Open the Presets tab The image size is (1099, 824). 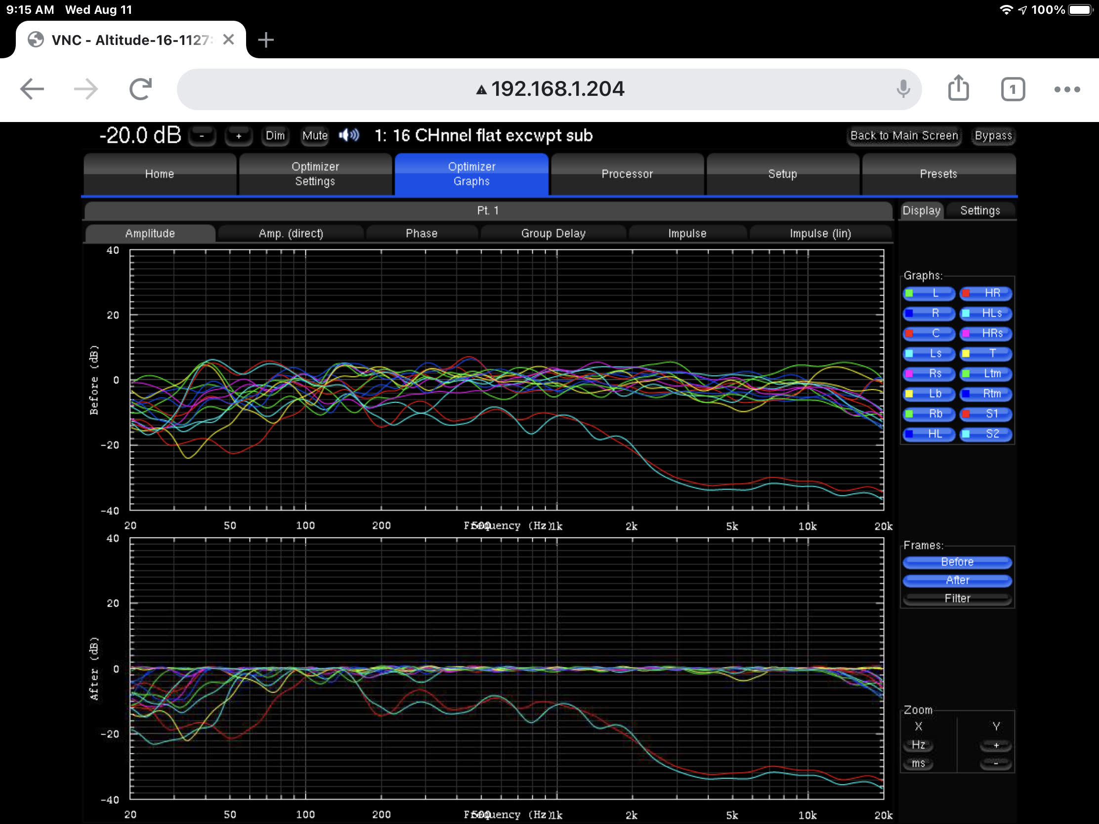938,174
